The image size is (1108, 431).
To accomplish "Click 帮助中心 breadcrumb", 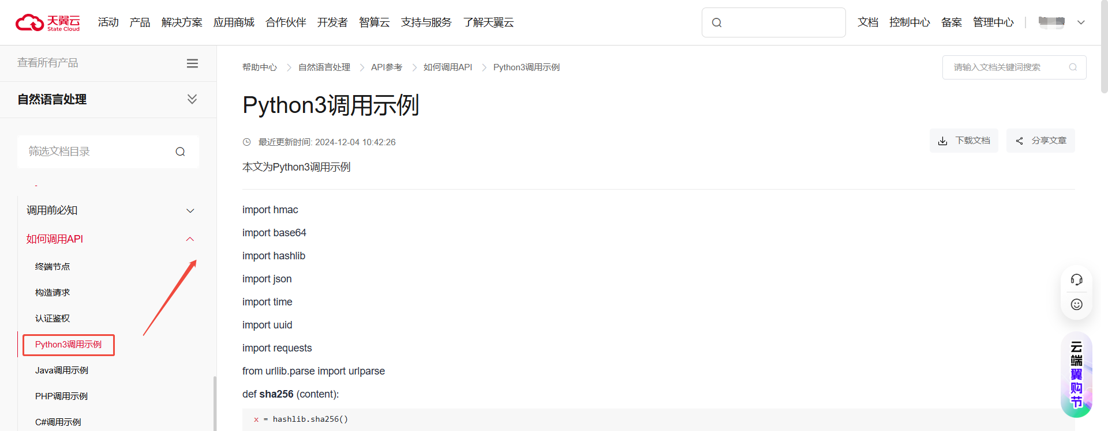I will point(260,67).
